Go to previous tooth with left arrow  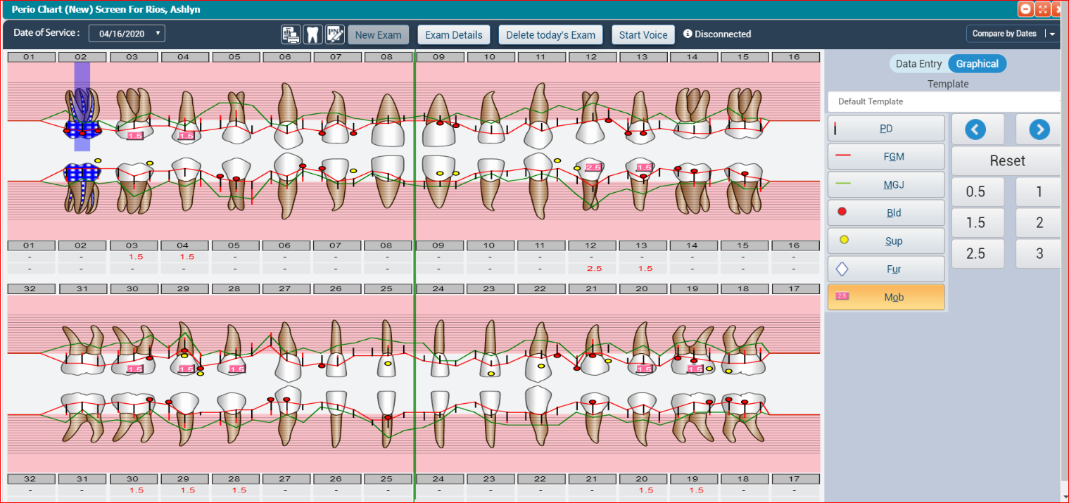(x=975, y=129)
